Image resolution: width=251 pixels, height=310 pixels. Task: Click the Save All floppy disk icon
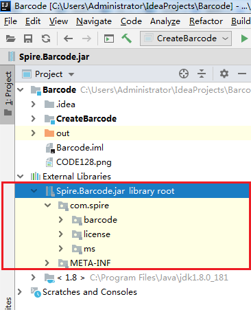(28, 38)
